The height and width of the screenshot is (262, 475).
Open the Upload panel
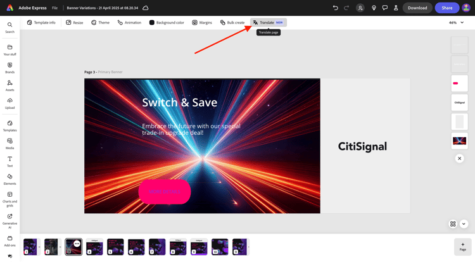9,103
